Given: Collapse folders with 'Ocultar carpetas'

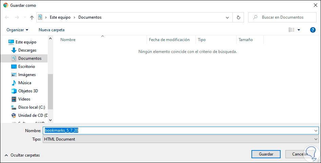Looking at the screenshot, I should click(22, 155).
